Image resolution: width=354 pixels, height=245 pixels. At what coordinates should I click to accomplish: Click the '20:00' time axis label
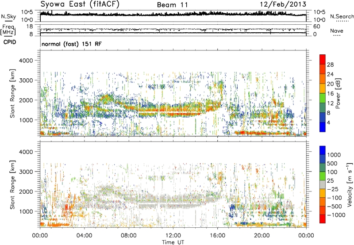coord(262,236)
